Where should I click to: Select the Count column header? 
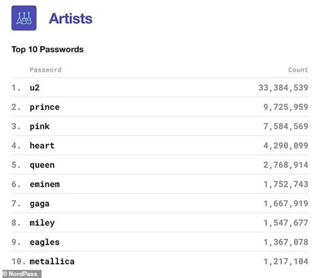click(x=298, y=69)
